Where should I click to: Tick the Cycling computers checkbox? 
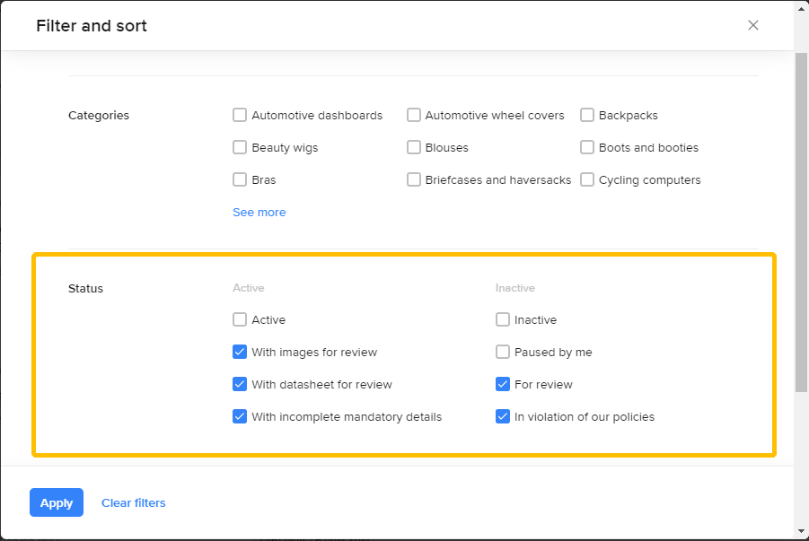coord(587,179)
